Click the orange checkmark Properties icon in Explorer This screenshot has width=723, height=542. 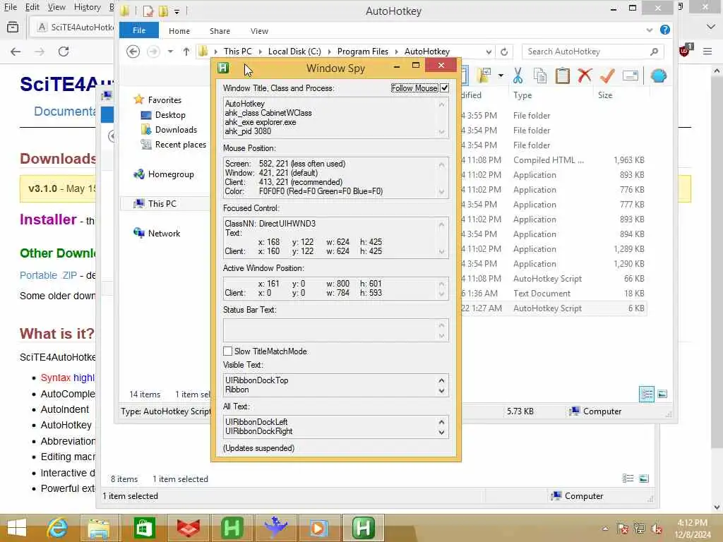click(x=607, y=76)
